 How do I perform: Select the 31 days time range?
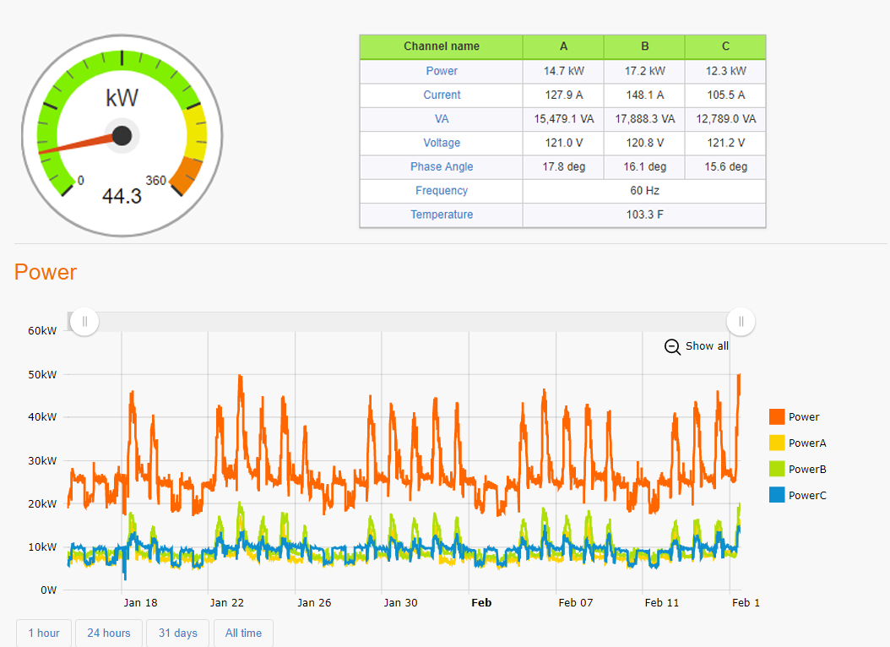(177, 633)
